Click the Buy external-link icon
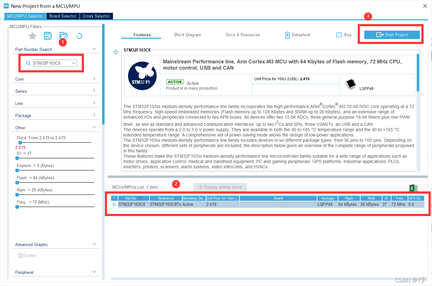The height and width of the screenshot is (286, 432). [339, 35]
